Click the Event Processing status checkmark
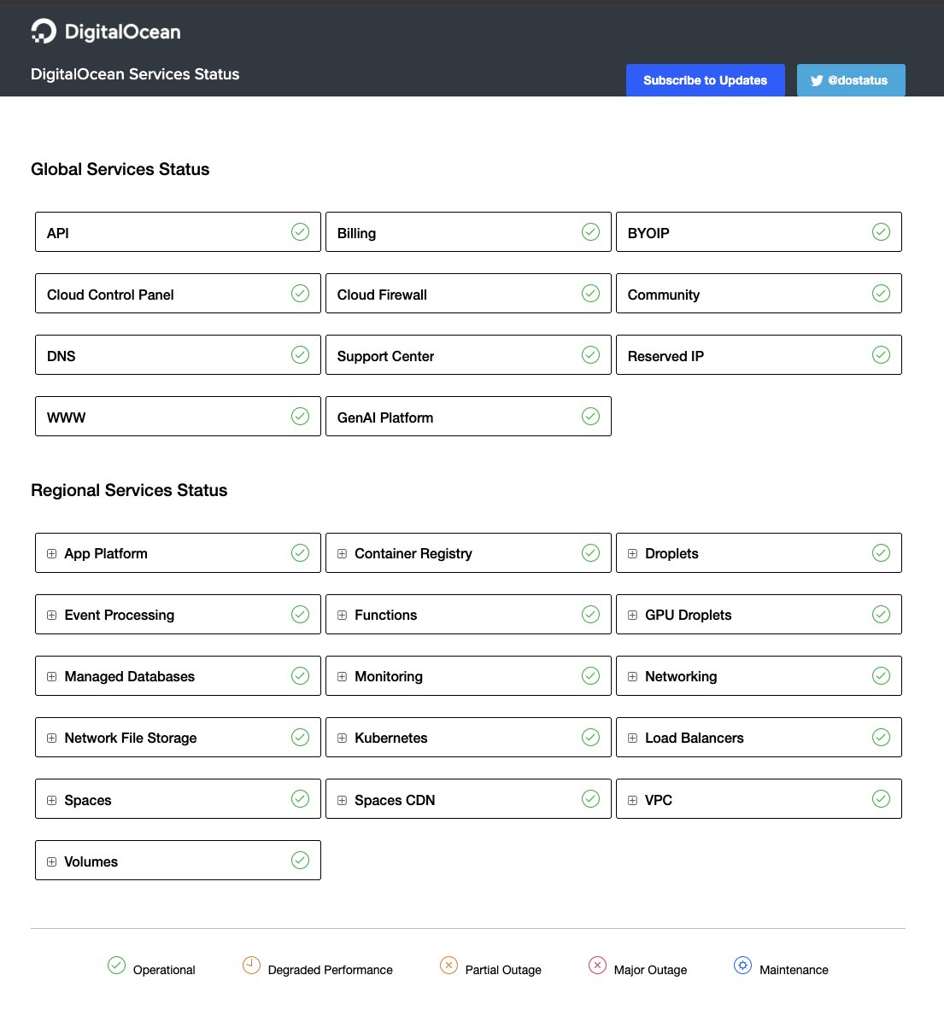This screenshot has height=1010, width=944. (x=300, y=615)
